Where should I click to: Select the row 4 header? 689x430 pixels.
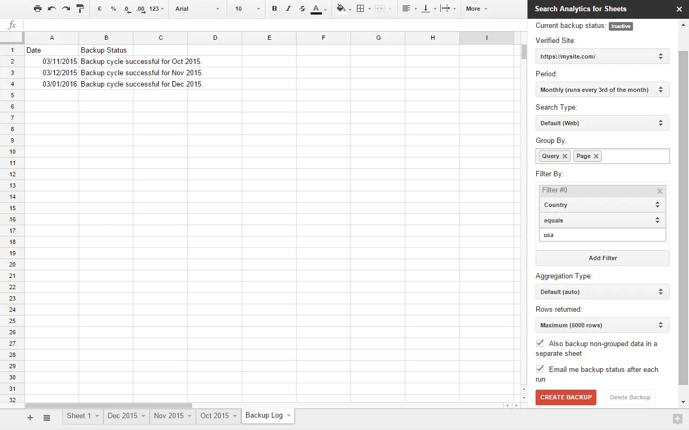coord(12,84)
